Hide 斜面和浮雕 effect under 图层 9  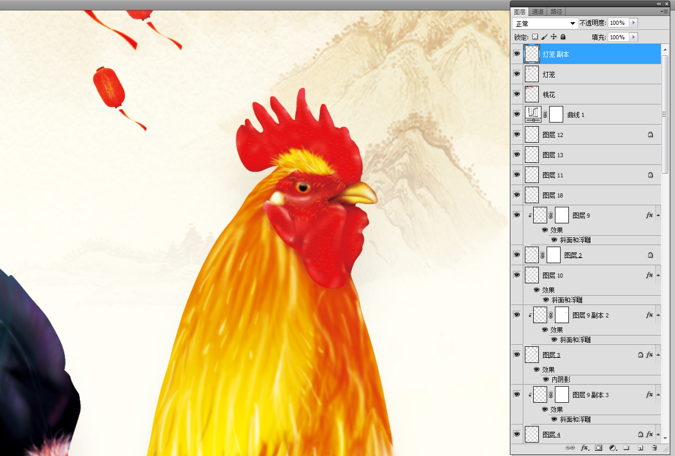[x=554, y=240]
